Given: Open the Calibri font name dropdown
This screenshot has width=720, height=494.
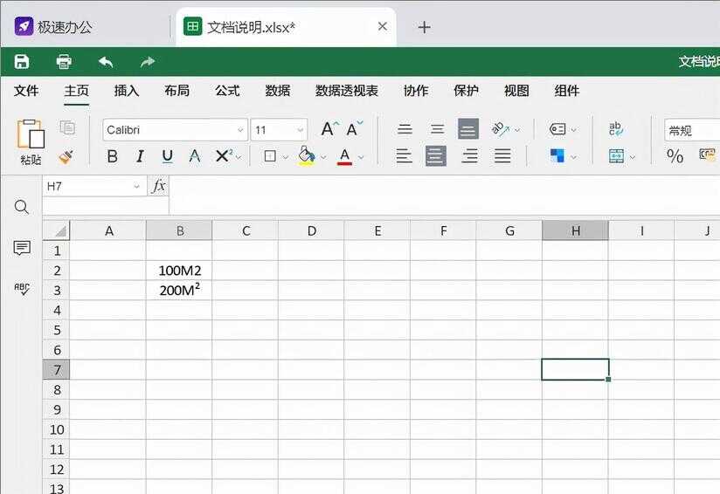Looking at the screenshot, I should point(240,130).
